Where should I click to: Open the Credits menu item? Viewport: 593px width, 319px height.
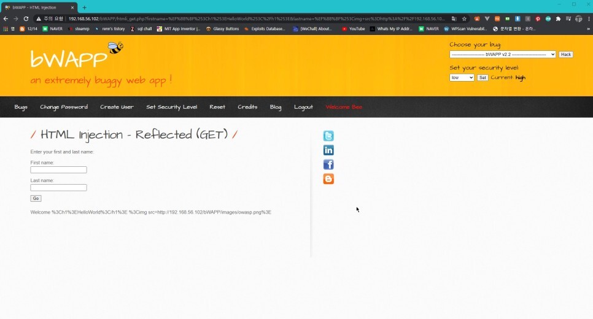[247, 107]
